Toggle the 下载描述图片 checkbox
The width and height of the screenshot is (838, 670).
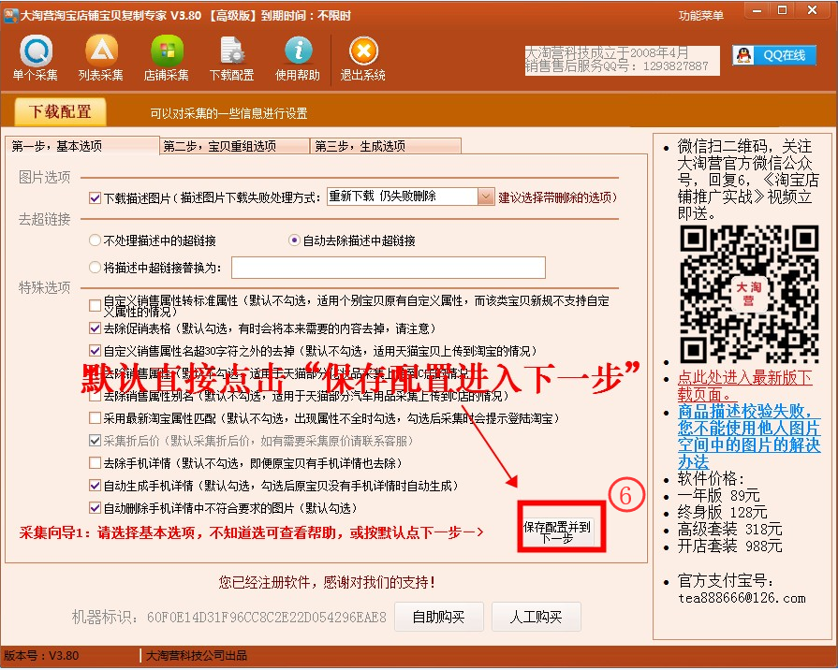click(x=96, y=198)
